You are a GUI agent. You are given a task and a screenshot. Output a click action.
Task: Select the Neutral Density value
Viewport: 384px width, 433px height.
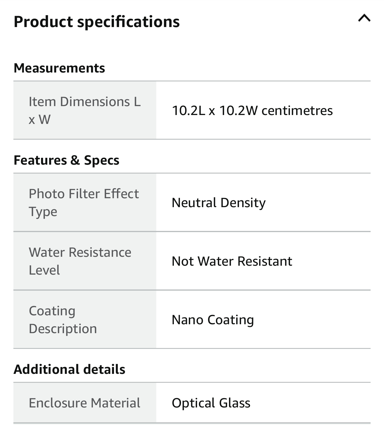[218, 203]
